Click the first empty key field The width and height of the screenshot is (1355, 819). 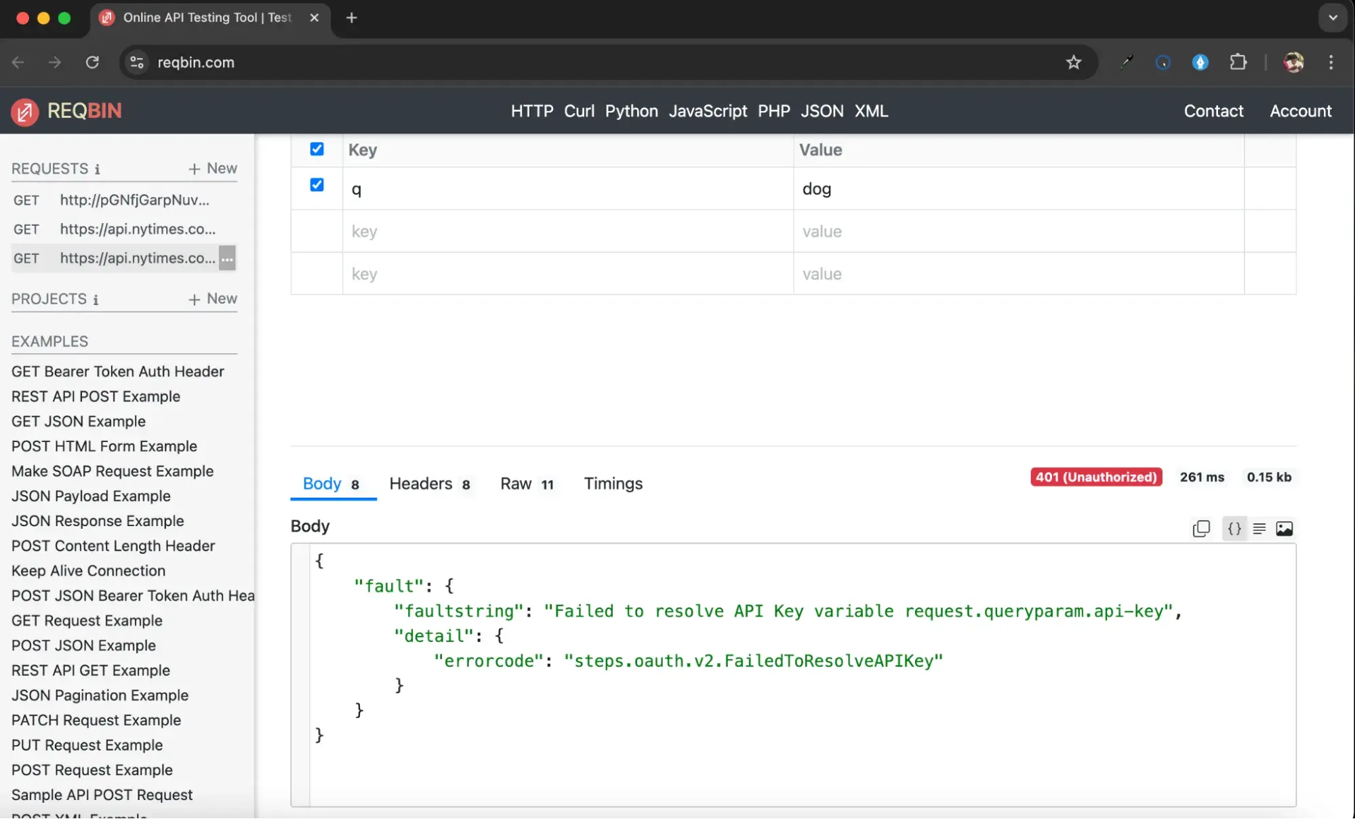tap(568, 232)
